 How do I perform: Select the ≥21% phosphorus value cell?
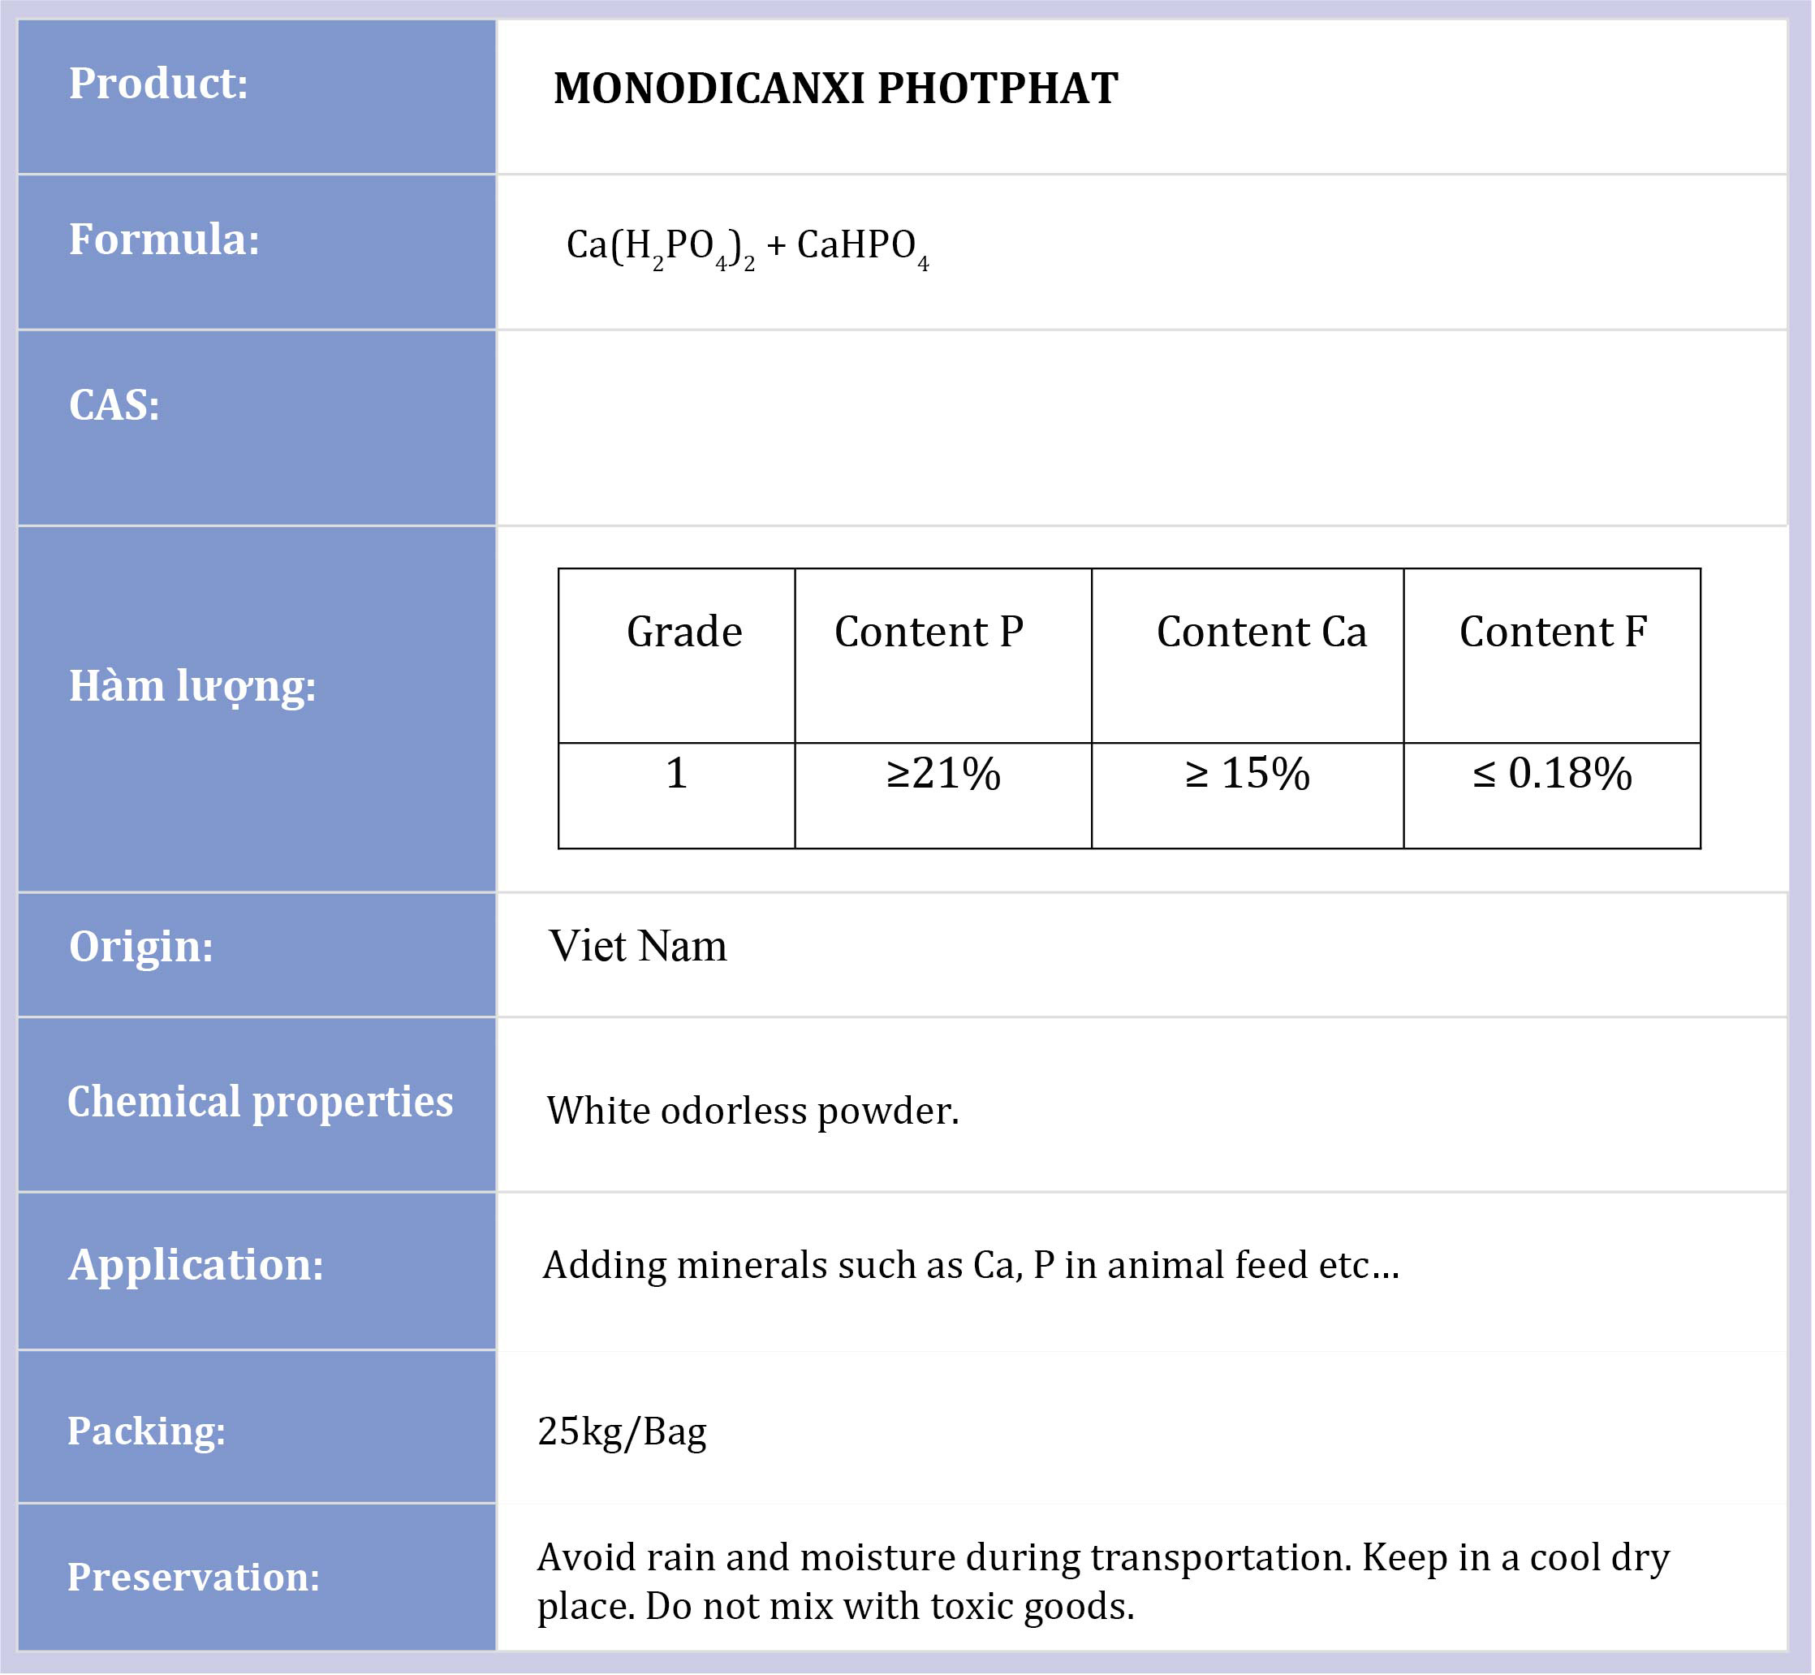(943, 774)
